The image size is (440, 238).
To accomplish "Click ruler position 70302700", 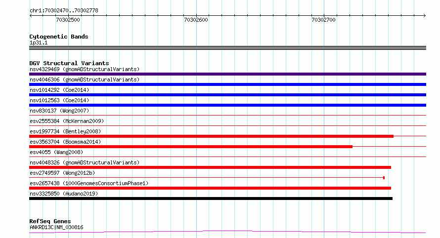I will pos(323,20).
